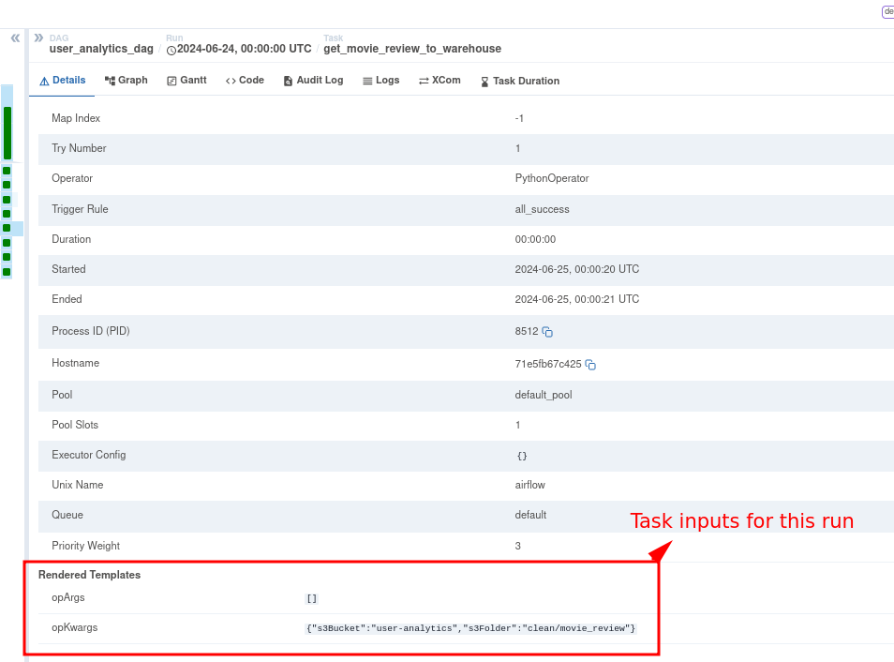Image resolution: width=894 pixels, height=662 pixels.
Task: Select the bottommost green task square
Action: point(7,272)
